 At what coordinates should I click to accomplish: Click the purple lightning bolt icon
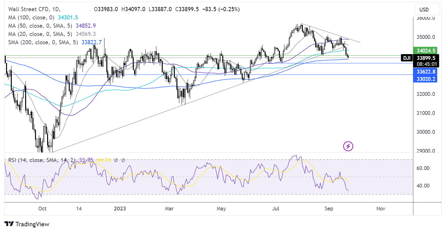(x=348, y=146)
